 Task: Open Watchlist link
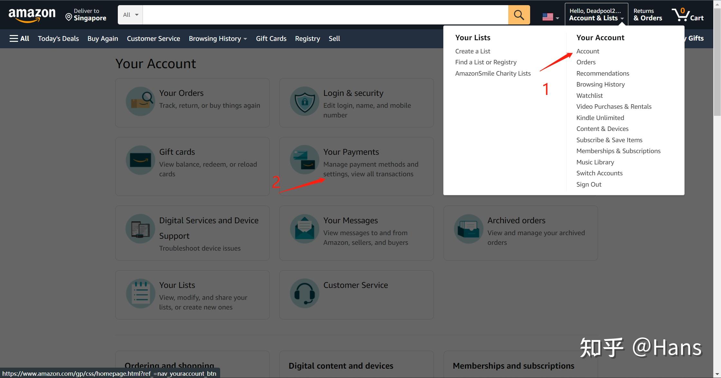point(589,96)
